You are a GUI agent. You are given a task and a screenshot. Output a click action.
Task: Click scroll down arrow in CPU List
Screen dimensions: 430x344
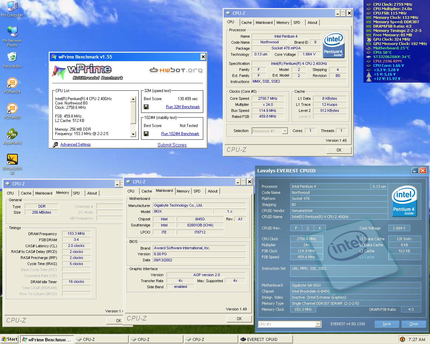(133, 134)
